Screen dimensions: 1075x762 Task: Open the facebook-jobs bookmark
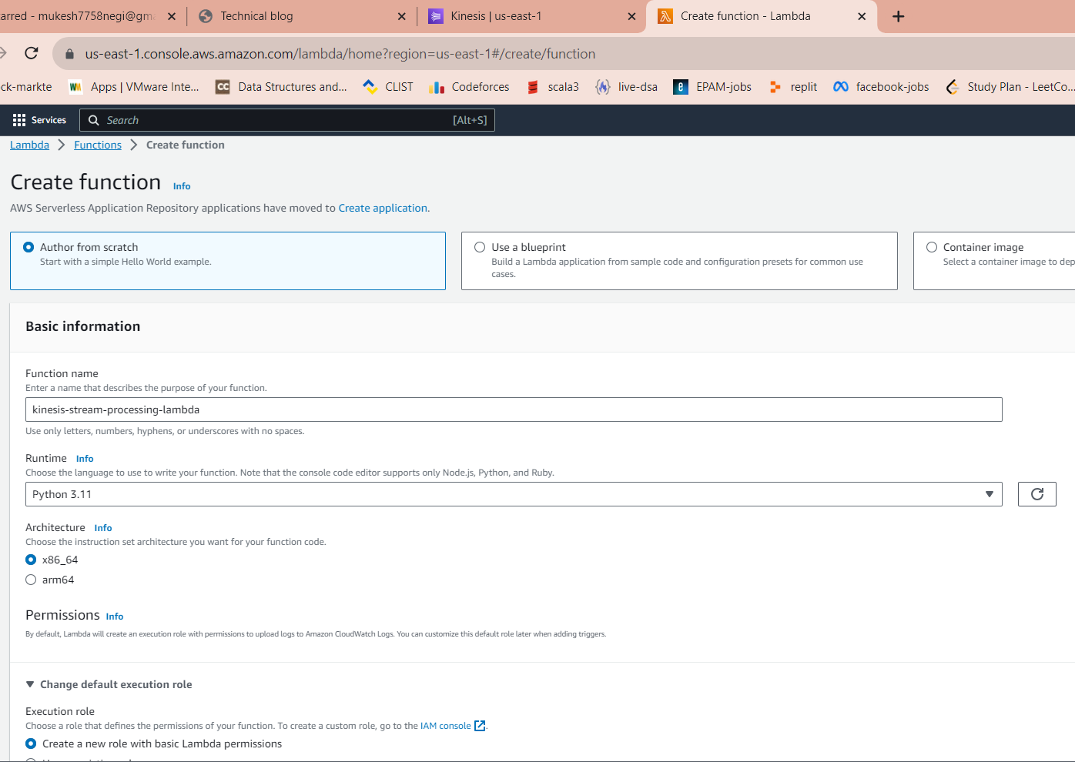[881, 87]
